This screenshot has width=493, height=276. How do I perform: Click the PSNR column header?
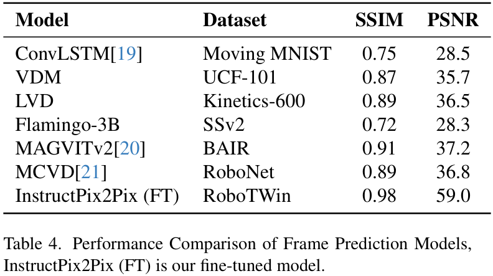[453, 20]
